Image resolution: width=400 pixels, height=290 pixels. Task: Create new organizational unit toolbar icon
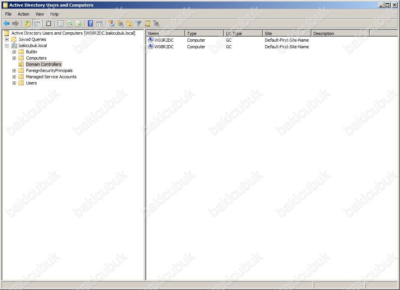click(129, 24)
